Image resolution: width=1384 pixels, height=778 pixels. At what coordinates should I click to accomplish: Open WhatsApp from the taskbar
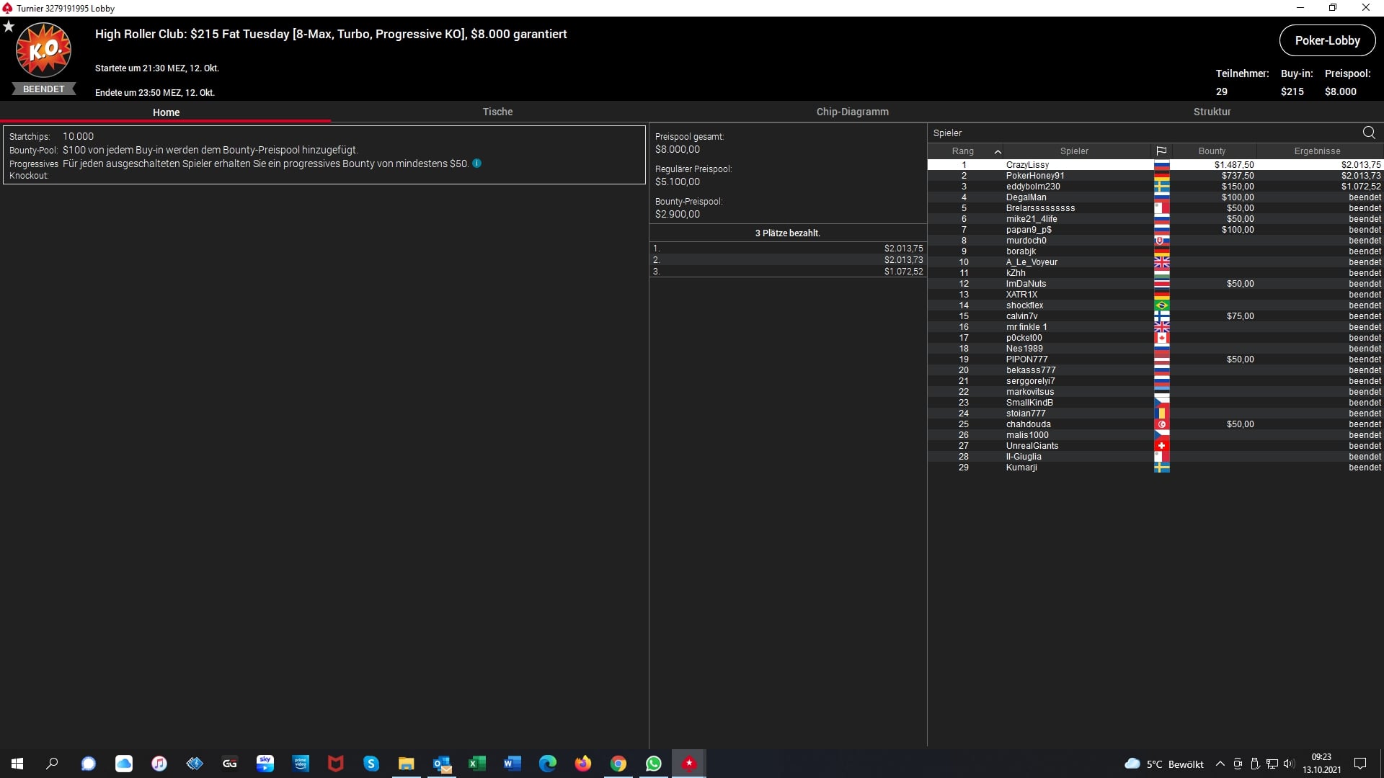click(x=654, y=764)
